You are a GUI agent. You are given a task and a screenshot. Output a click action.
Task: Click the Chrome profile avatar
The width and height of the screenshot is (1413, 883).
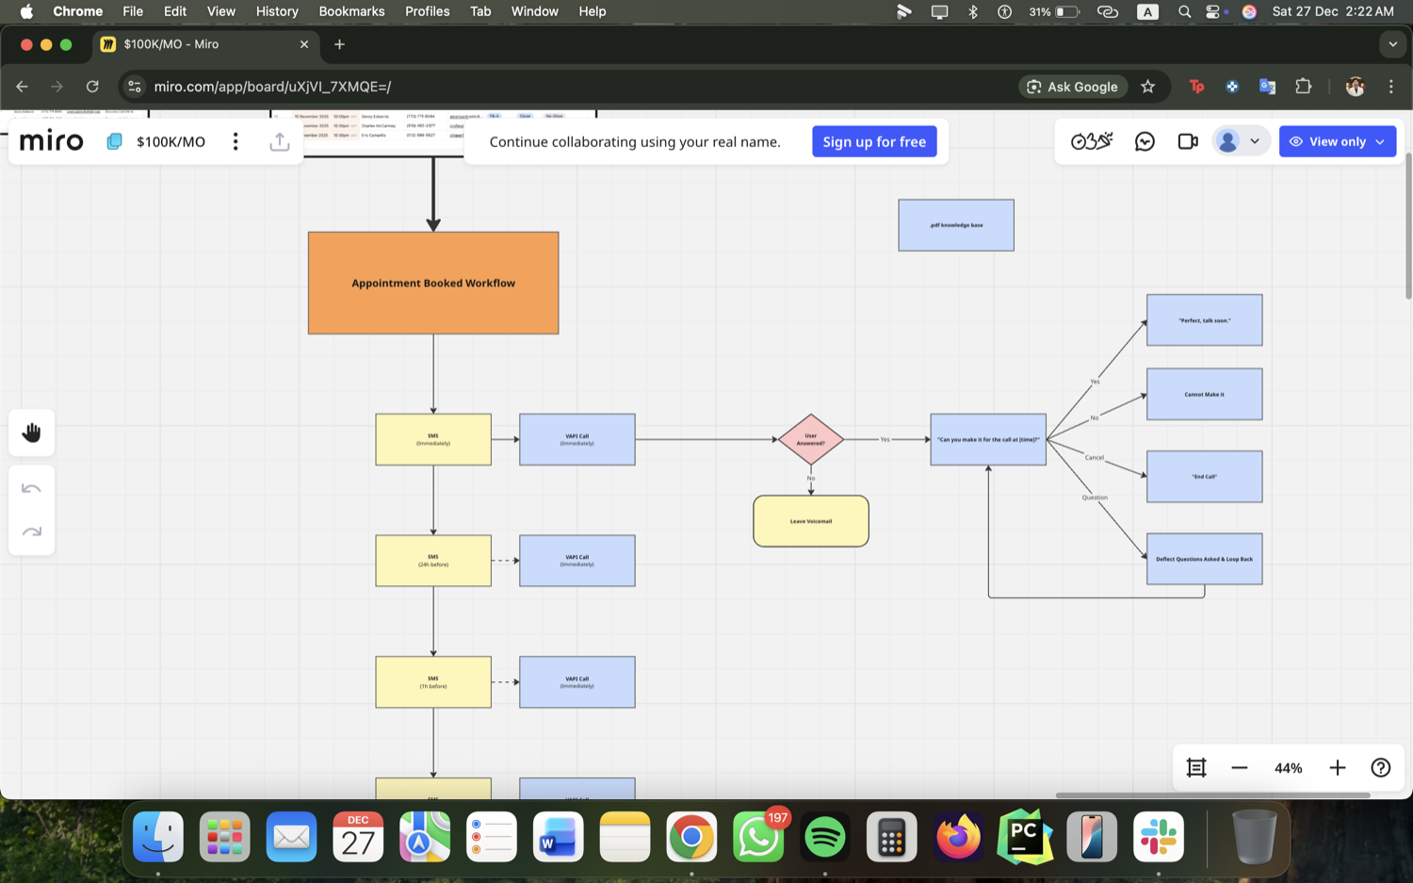tap(1356, 87)
